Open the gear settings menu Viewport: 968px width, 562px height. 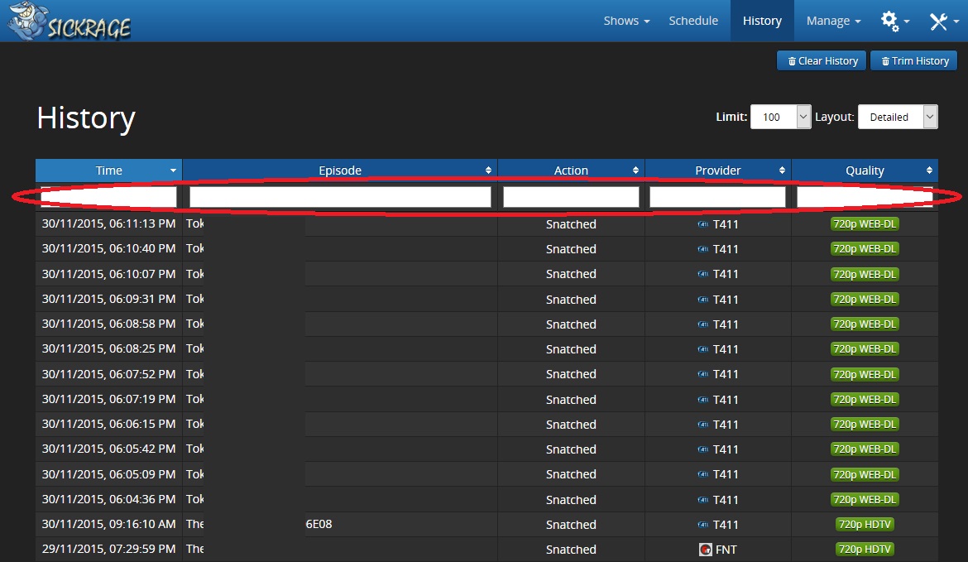[x=894, y=21]
